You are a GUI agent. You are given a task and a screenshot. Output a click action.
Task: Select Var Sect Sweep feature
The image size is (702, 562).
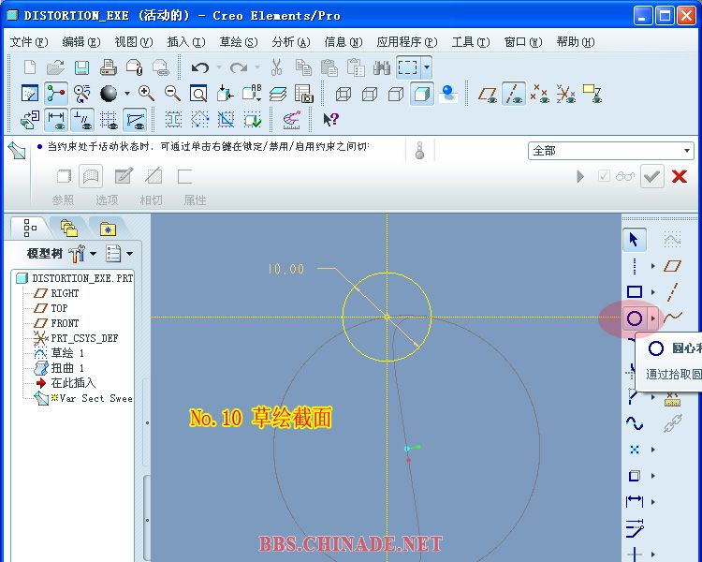[83, 398]
